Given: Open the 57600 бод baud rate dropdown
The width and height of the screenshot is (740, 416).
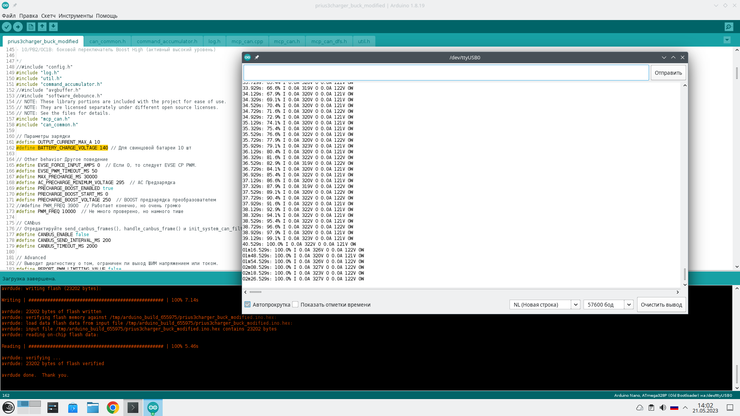Looking at the screenshot, I should [629, 304].
